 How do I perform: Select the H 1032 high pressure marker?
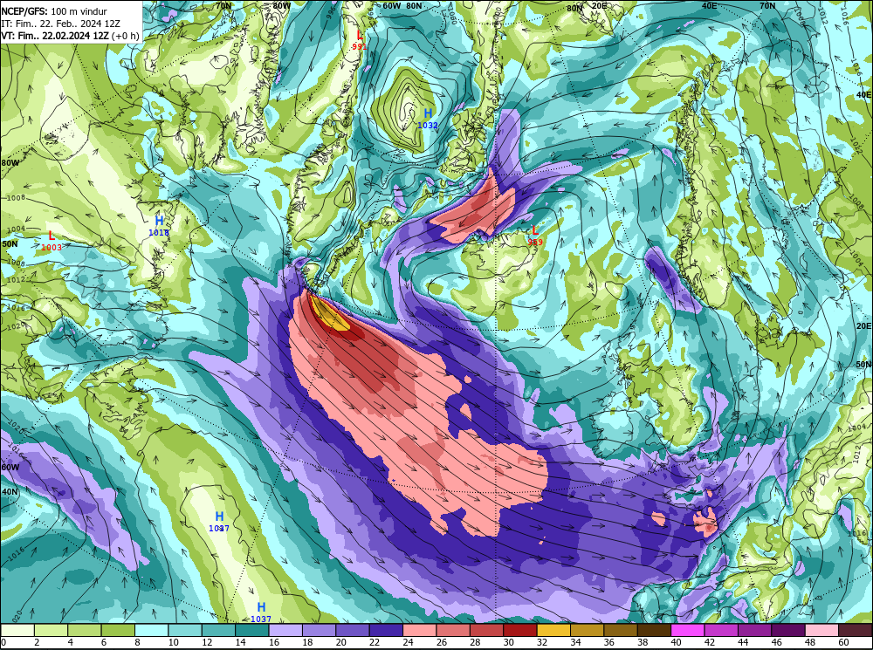point(428,119)
